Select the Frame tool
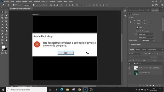 point(6,18)
